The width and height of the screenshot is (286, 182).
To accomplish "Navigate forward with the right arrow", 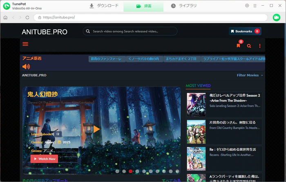I will [20, 18].
